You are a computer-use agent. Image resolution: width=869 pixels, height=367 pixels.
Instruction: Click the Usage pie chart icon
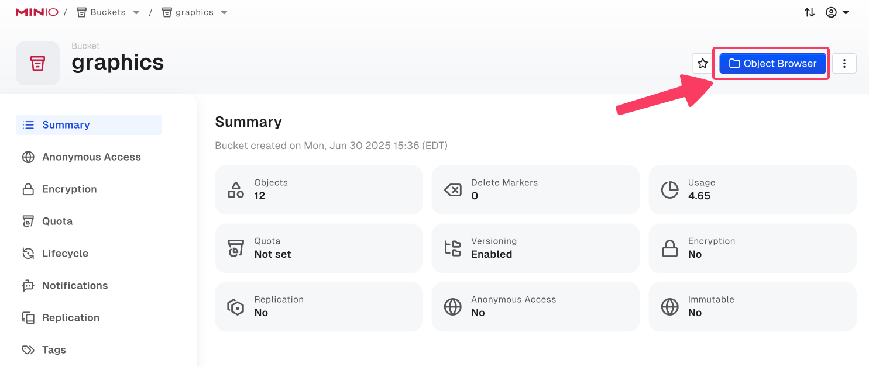click(x=669, y=190)
